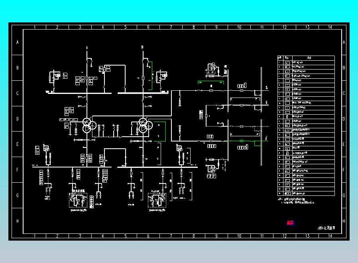Select the red and blue logo stamp
Viewport: 358px width, 263px height.
tap(290, 223)
